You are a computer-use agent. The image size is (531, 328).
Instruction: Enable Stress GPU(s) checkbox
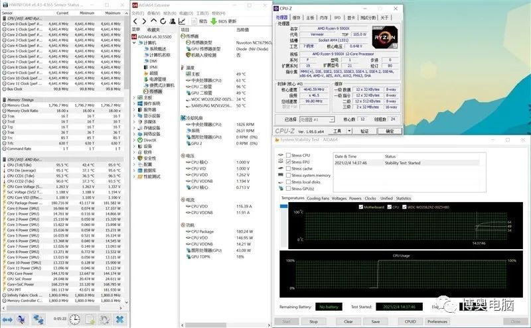point(288,189)
